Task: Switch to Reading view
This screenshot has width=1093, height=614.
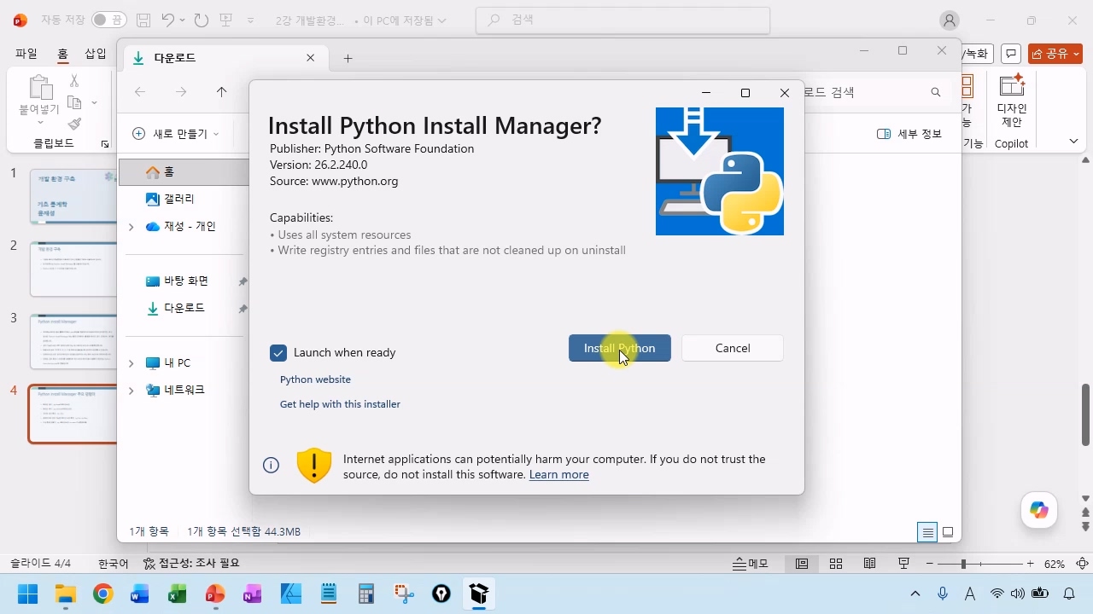Action: coord(870,564)
